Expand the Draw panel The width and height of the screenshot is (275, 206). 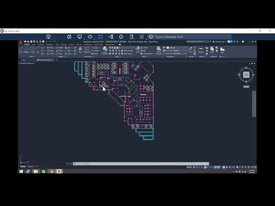(x=32, y=57)
